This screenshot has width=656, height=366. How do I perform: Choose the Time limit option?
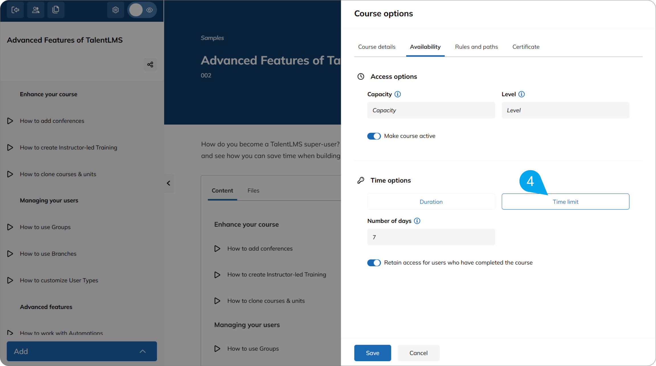[565, 202]
